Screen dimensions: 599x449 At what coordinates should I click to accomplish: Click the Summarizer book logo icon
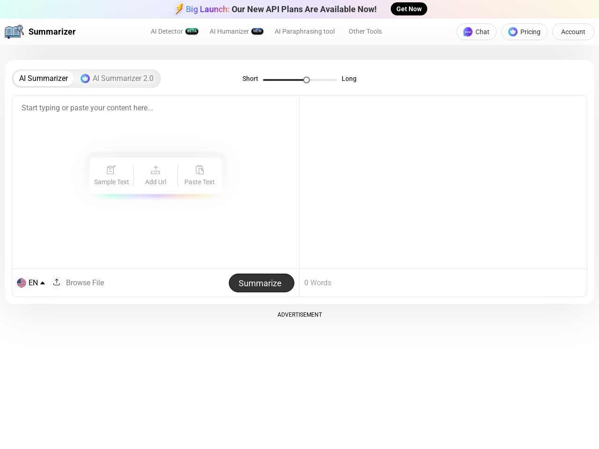(14, 32)
